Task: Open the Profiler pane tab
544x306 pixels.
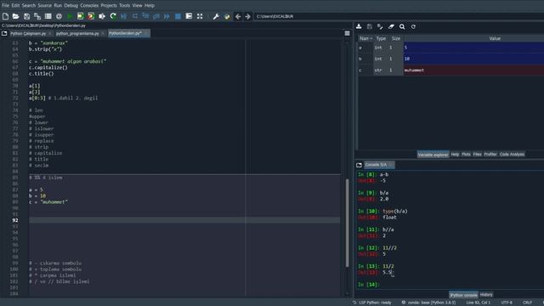Action: click(490, 154)
